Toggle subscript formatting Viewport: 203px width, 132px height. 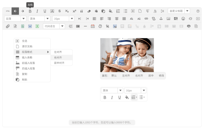(67, 11)
